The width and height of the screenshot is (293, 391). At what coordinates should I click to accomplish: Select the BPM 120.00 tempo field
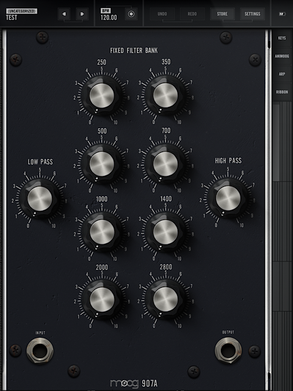(x=109, y=15)
